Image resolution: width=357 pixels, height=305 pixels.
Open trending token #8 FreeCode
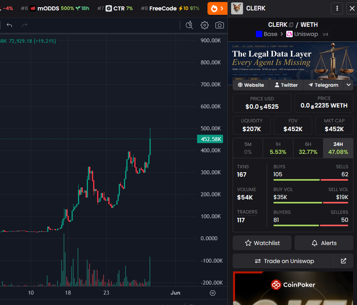[x=170, y=8]
